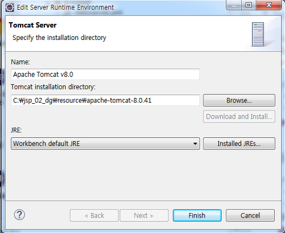Click in the Tomcat installation directory field
This screenshot has width=285, height=233.
(x=105, y=100)
